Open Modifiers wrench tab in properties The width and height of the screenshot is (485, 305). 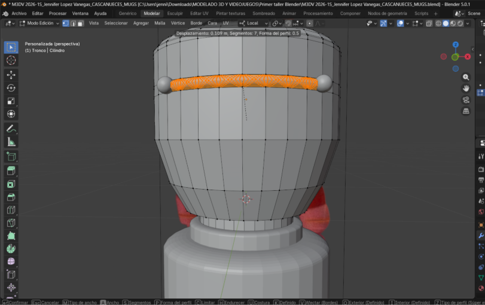(481, 236)
